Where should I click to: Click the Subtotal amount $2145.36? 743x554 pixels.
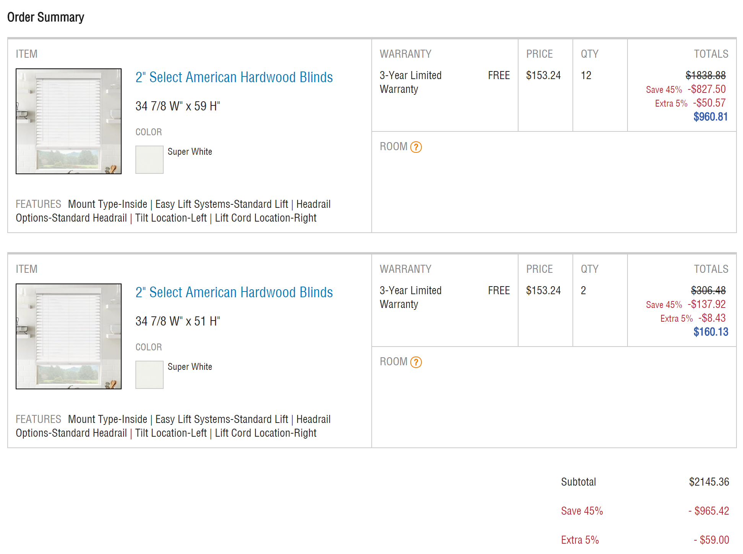coord(709,482)
